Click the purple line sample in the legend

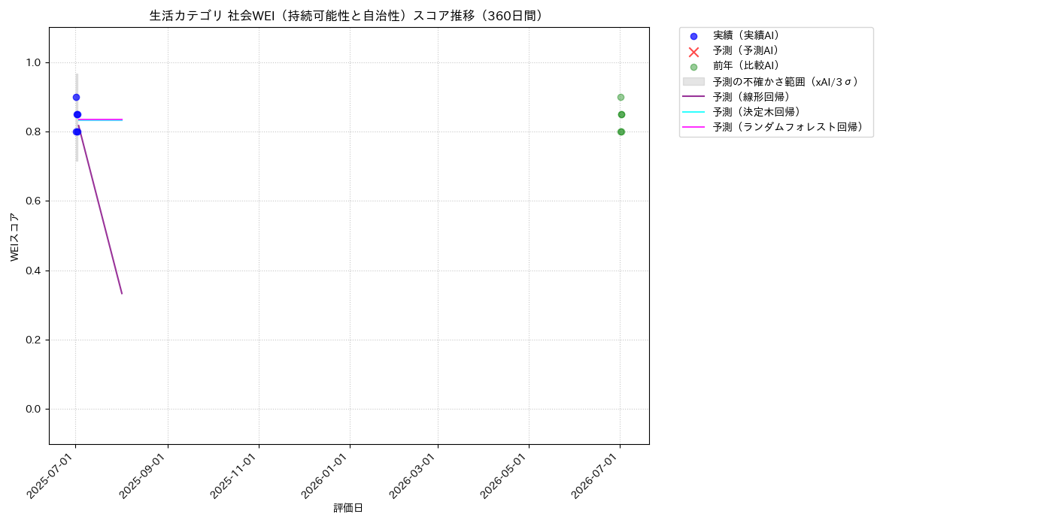693,96
